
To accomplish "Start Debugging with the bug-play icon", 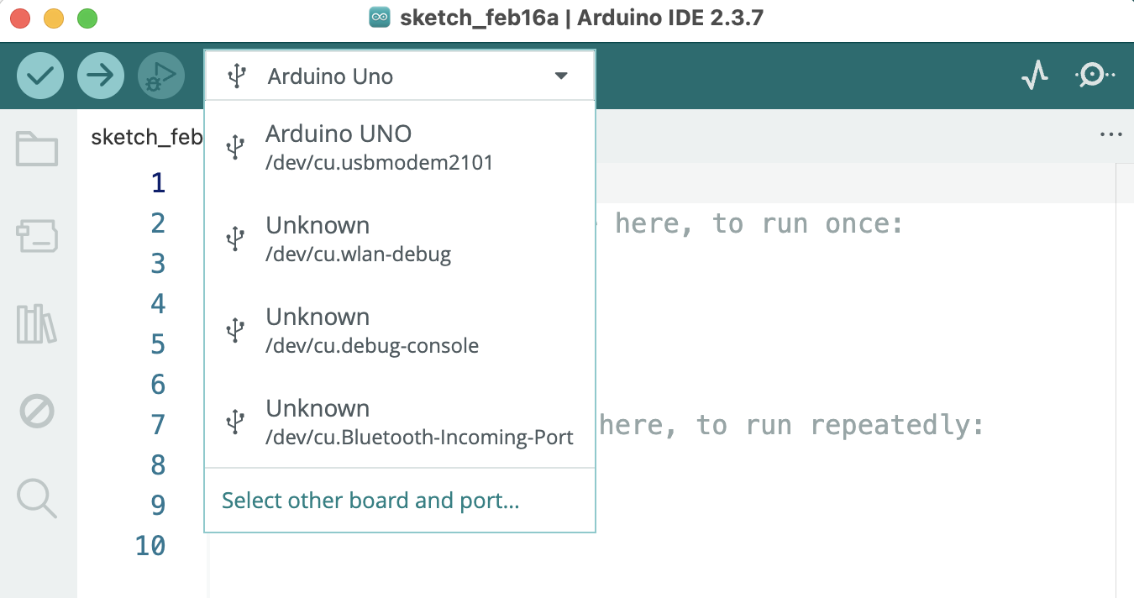I will [x=161, y=76].
